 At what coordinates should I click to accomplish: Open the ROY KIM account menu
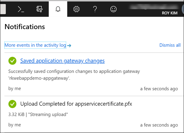pyautogui.click(x=170, y=13)
